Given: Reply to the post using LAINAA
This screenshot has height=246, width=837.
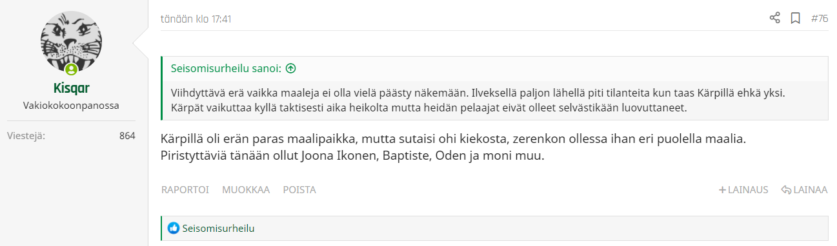Looking at the screenshot, I should pos(804,190).
